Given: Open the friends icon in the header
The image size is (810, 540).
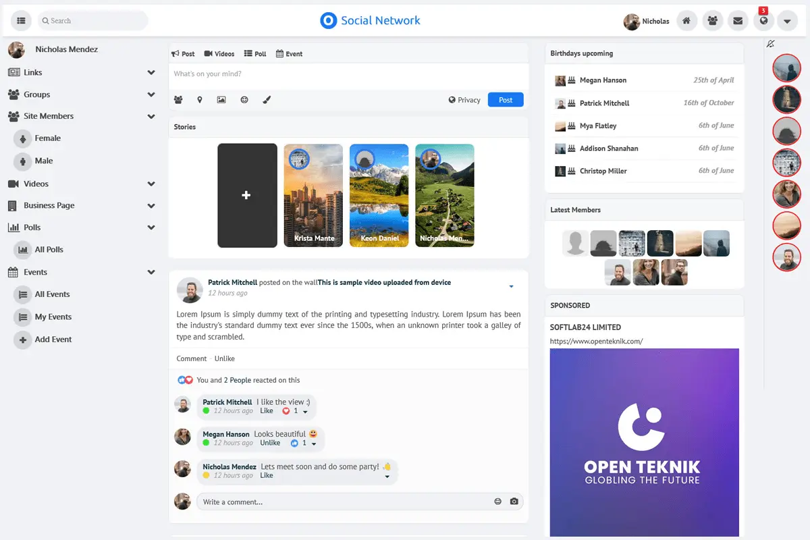Looking at the screenshot, I should tap(712, 21).
